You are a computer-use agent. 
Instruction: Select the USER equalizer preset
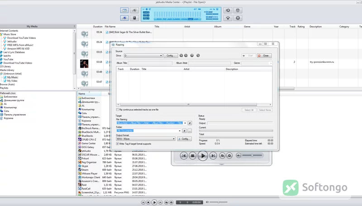[x=196, y=19]
